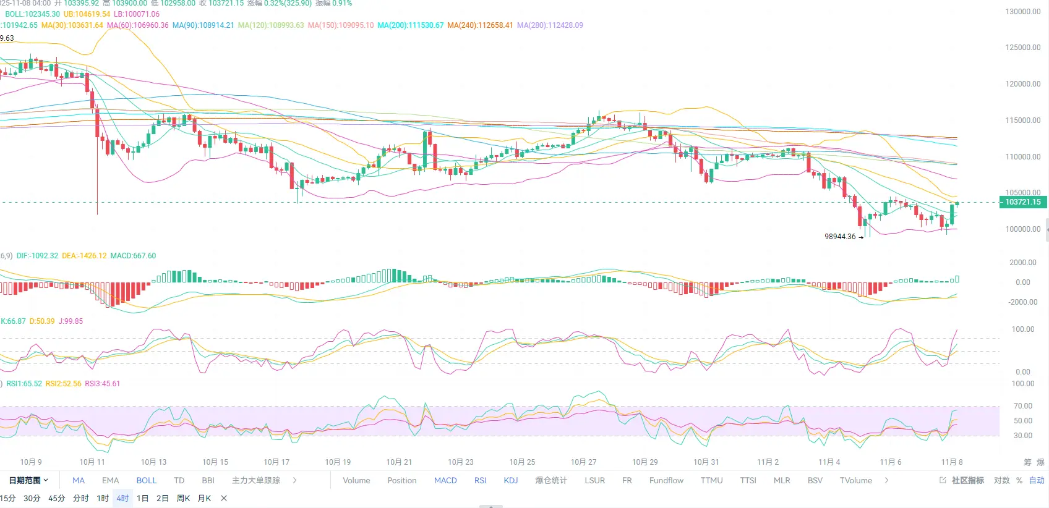This screenshot has height=508, width=1049.
Task: Click the RSI1:65.52 legend value
Action: point(24,384)
